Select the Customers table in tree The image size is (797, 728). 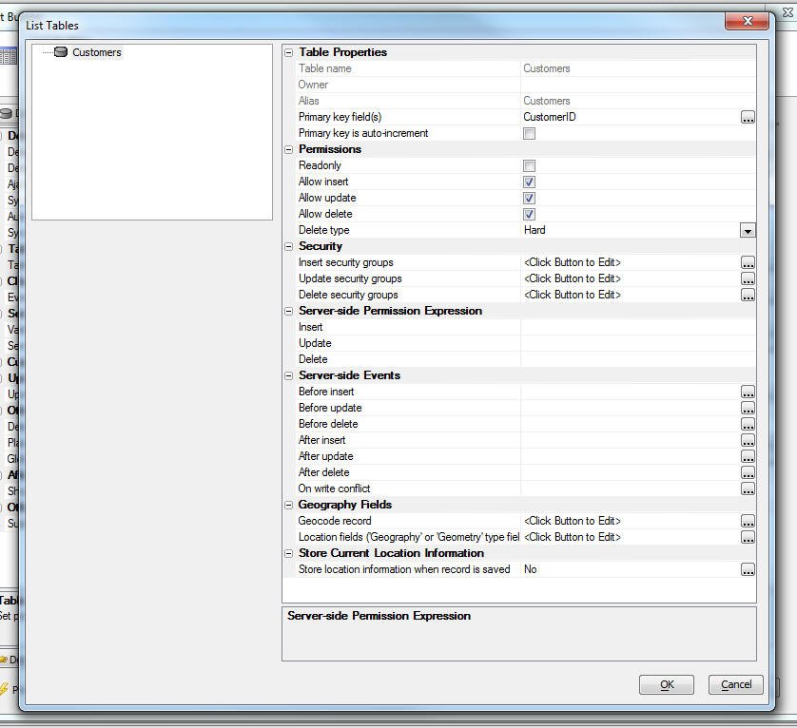96,52
